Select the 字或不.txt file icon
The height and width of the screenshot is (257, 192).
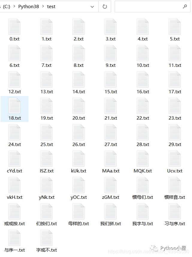tap(46, 238)
